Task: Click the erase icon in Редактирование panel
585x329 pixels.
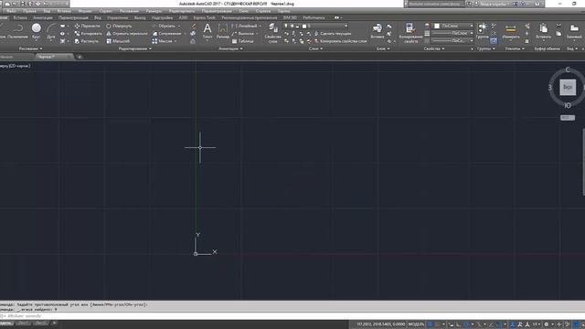Action: pyautogui.click(x=193, y=26)
